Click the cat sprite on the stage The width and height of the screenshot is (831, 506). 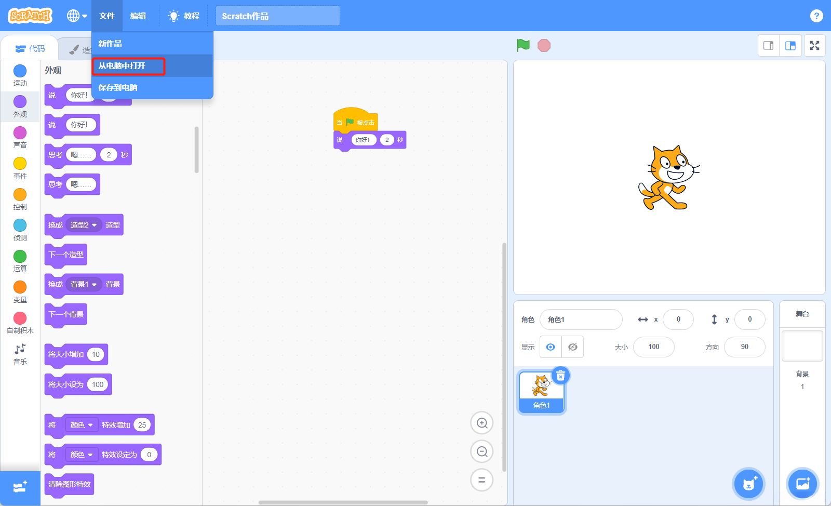tap(669, 178)
